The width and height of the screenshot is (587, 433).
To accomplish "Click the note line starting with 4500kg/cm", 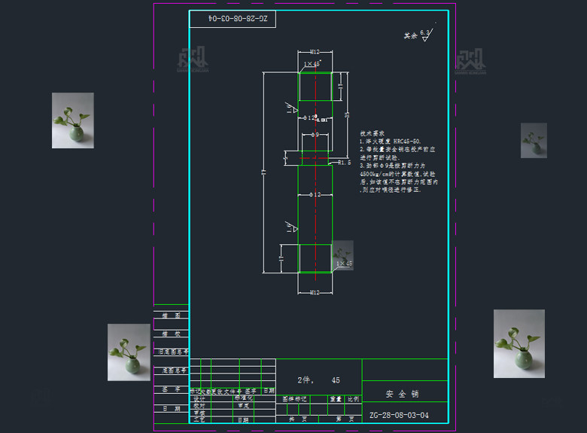I will 397,174.
